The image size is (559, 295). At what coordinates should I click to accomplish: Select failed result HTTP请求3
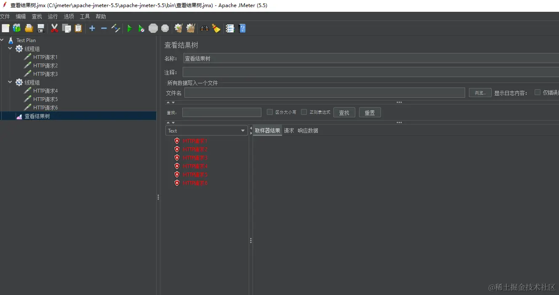[x=195, y=158]
